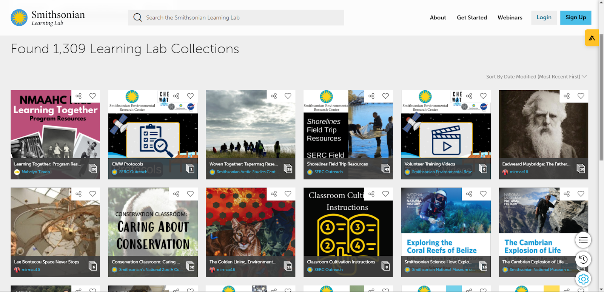Click the search magnifier icon
This screenshot has width=604, height=292.
(x=137, y=18)
